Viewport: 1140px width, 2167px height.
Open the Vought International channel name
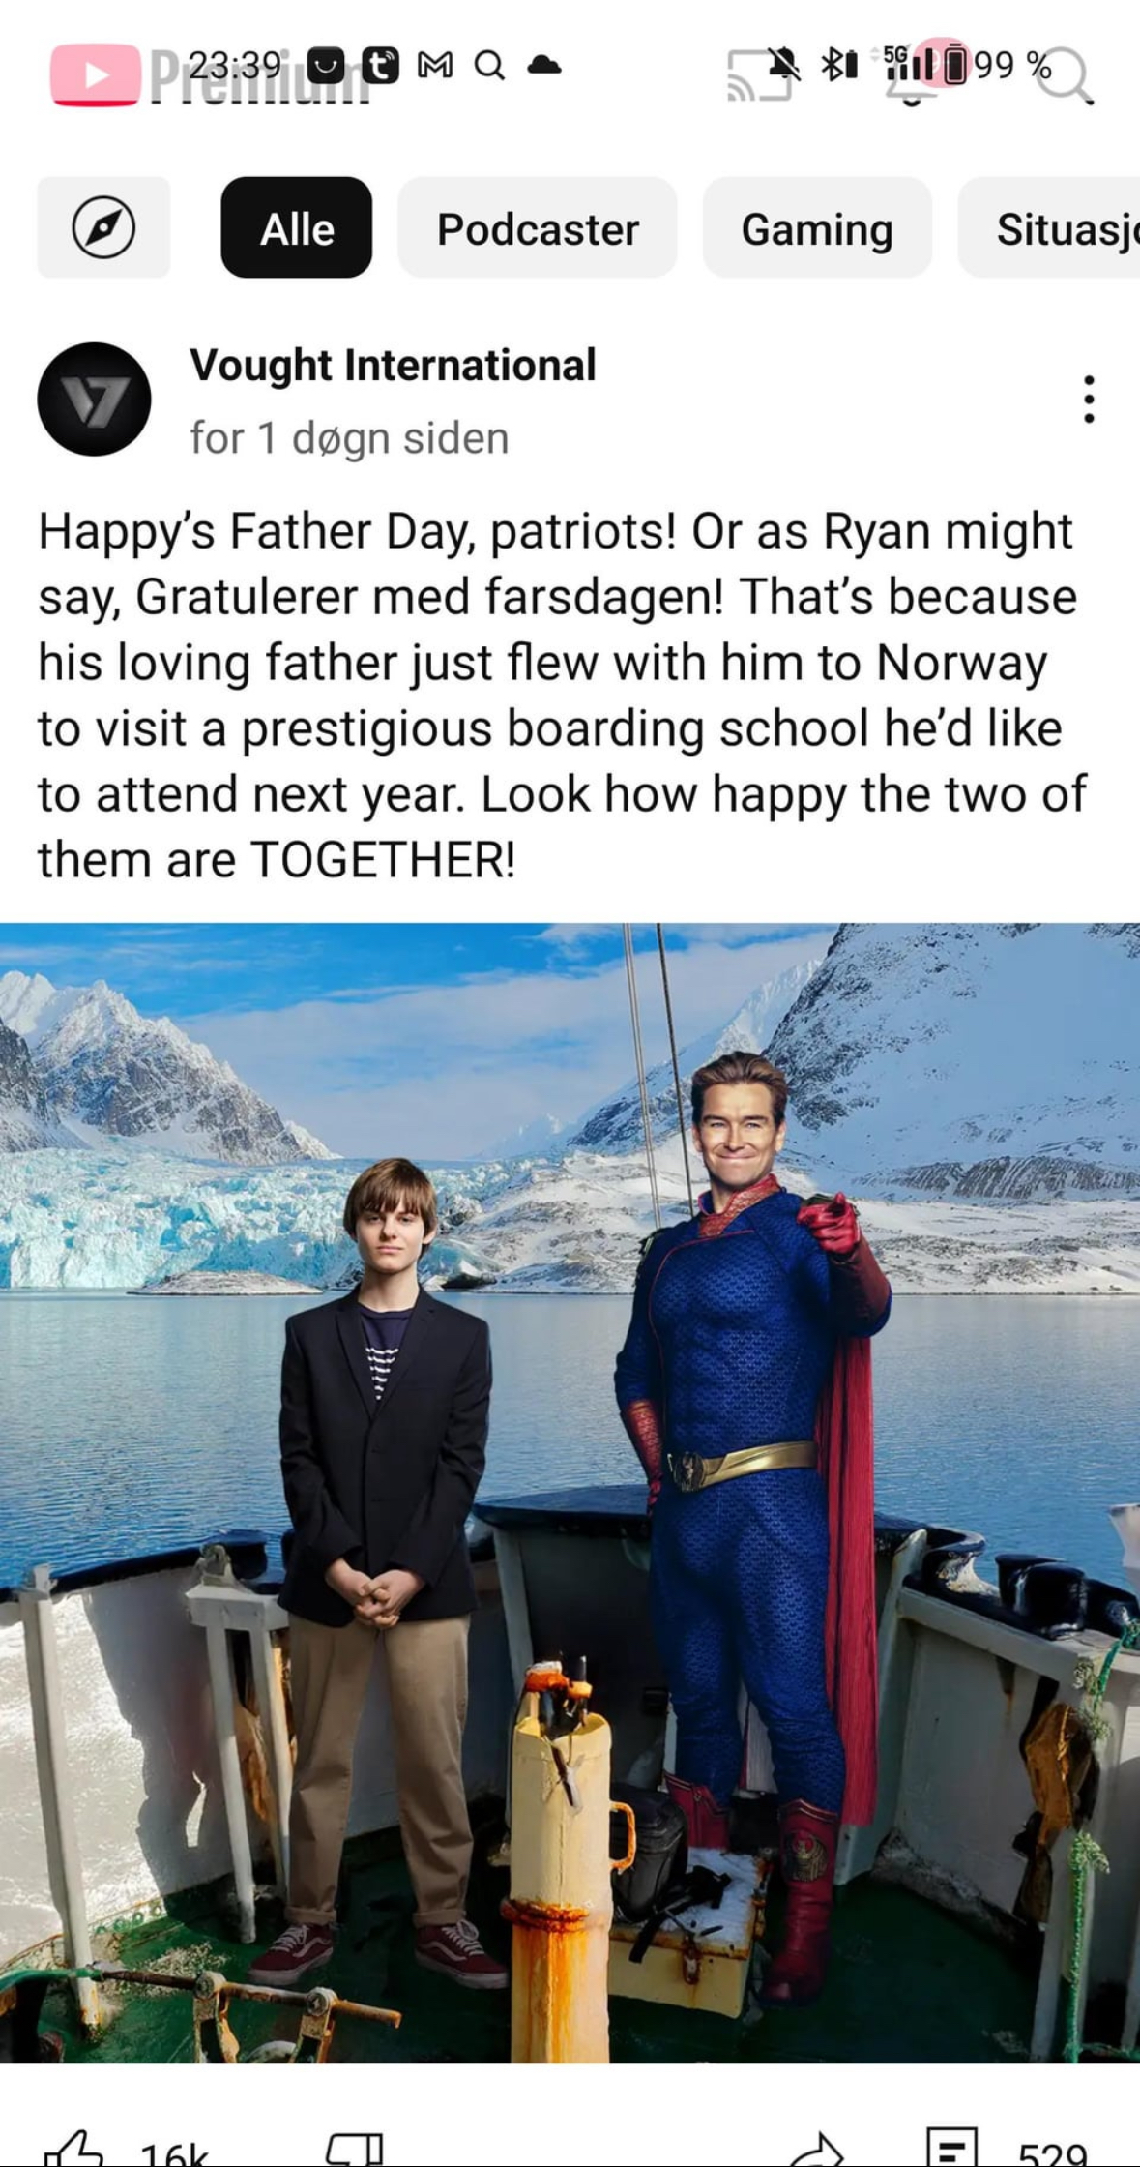tap(393, 365)
